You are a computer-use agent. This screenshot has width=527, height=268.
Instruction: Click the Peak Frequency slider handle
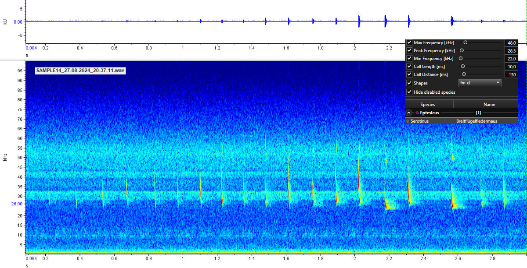462,50
